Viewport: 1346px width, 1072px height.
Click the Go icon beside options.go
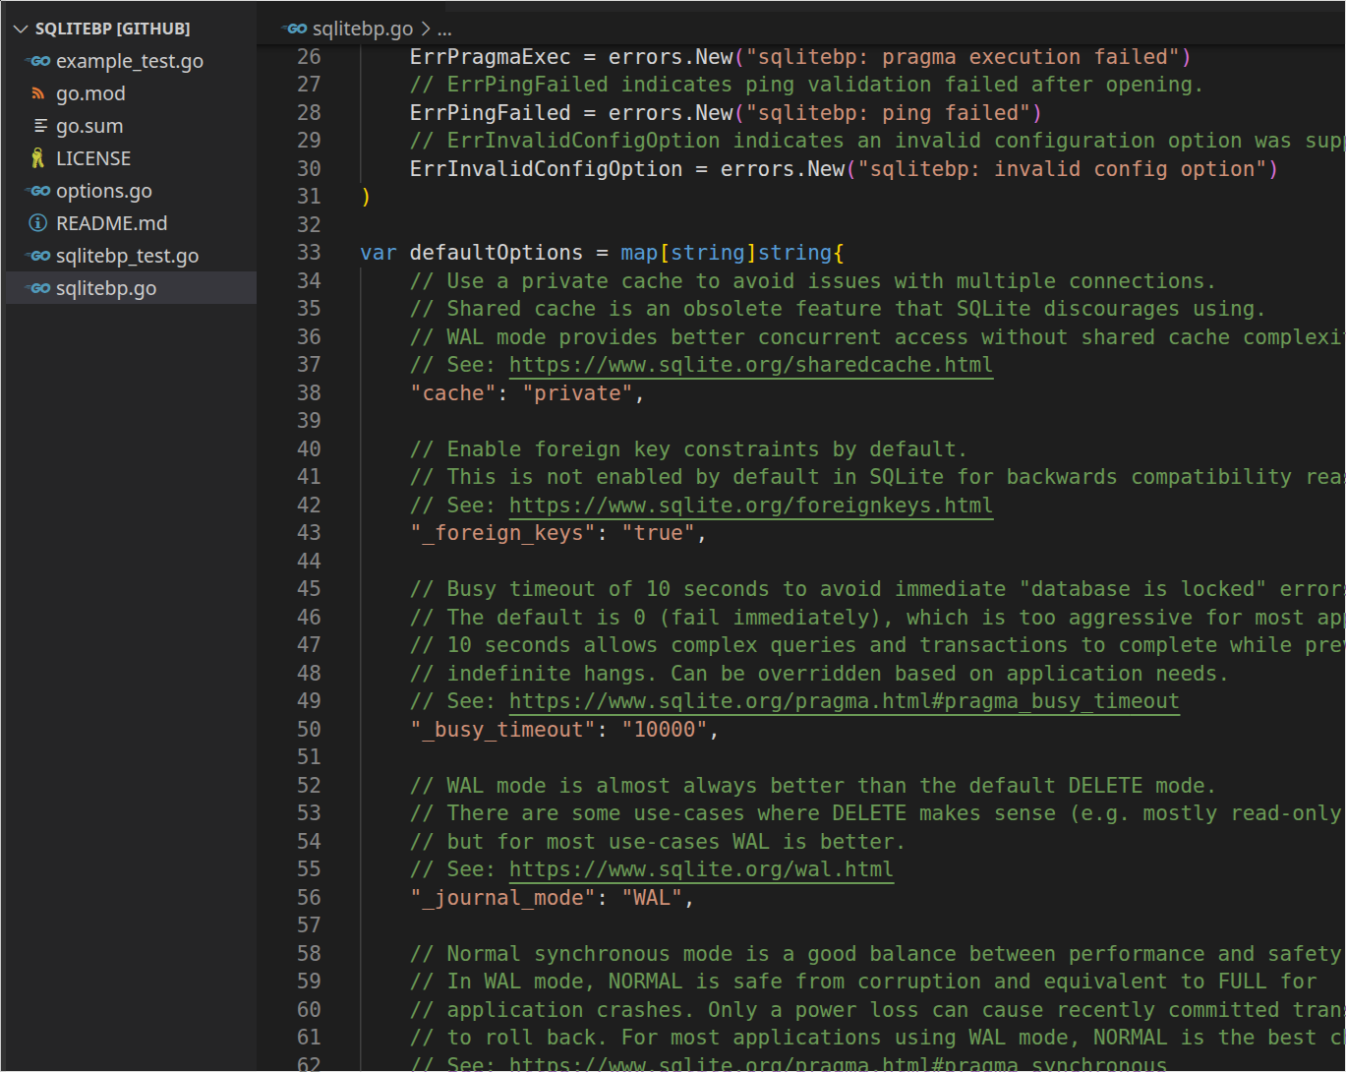(39, 191)
